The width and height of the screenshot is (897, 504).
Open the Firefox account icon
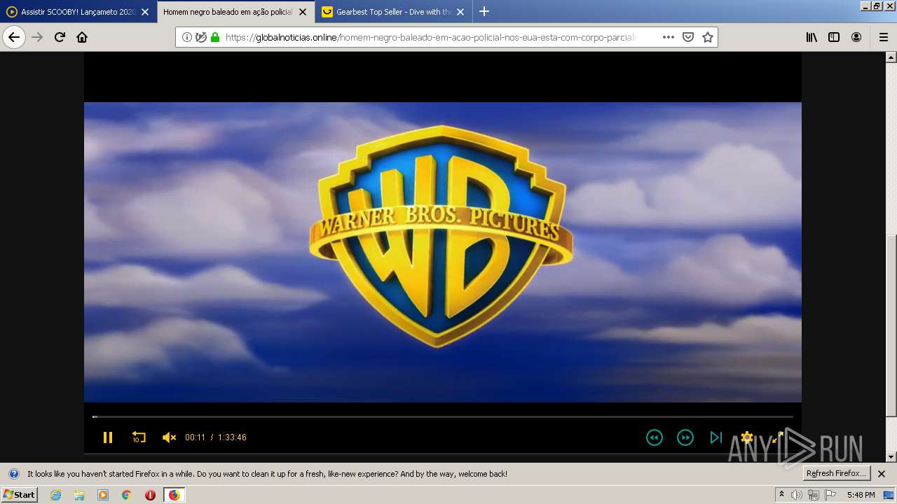[856, 37]
